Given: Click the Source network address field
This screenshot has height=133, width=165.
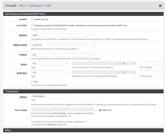Looking at the screenshot, I should (x=94, y=64).
